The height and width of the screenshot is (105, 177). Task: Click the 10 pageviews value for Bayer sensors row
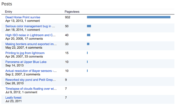click(67, 71)
